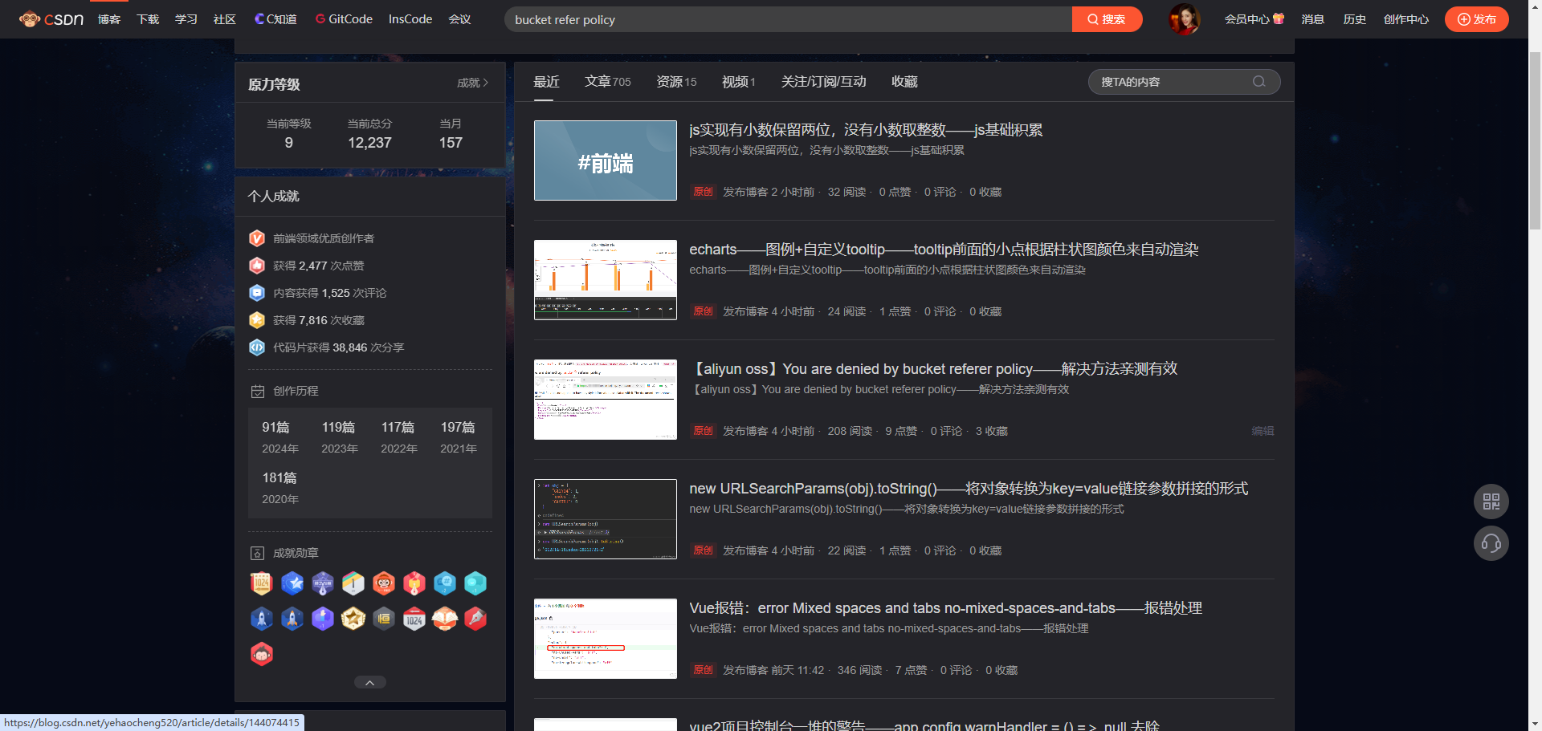Viewport: 1542px width, 731px height.
Task: Open the URLSearchParams article thumbnail
Action: [x=606, y=519]
